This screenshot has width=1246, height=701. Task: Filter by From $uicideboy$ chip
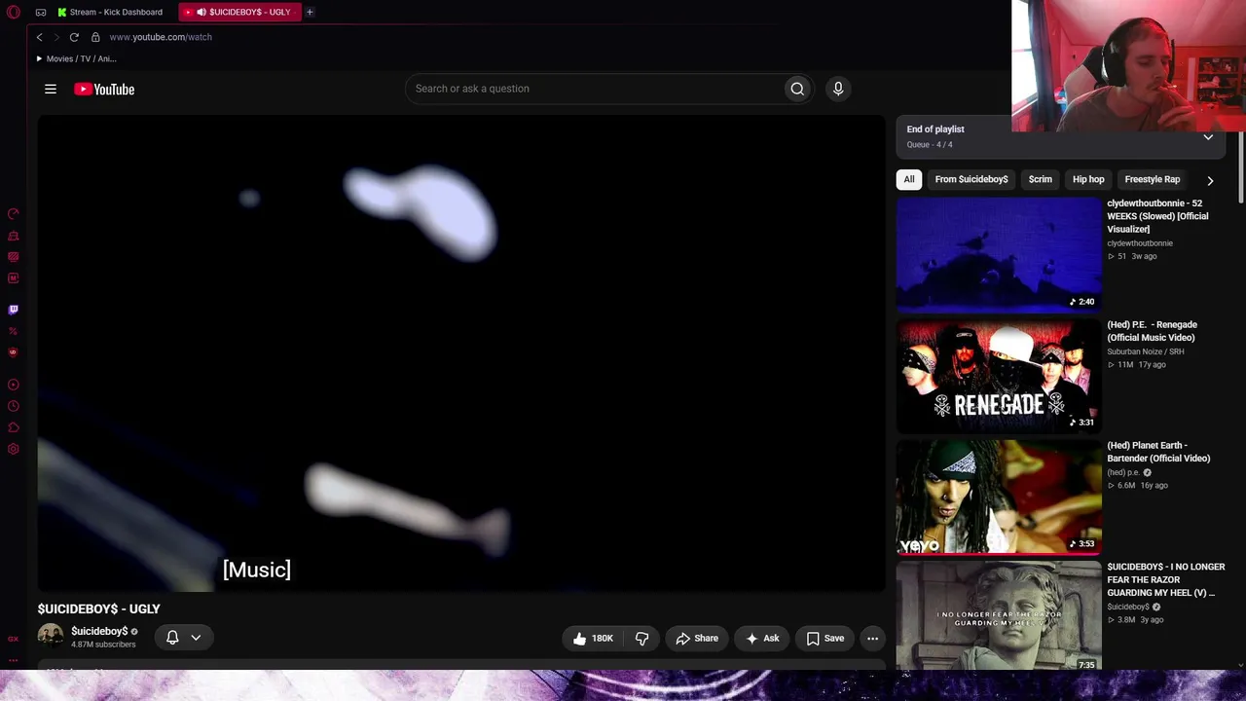coord(971,179)
